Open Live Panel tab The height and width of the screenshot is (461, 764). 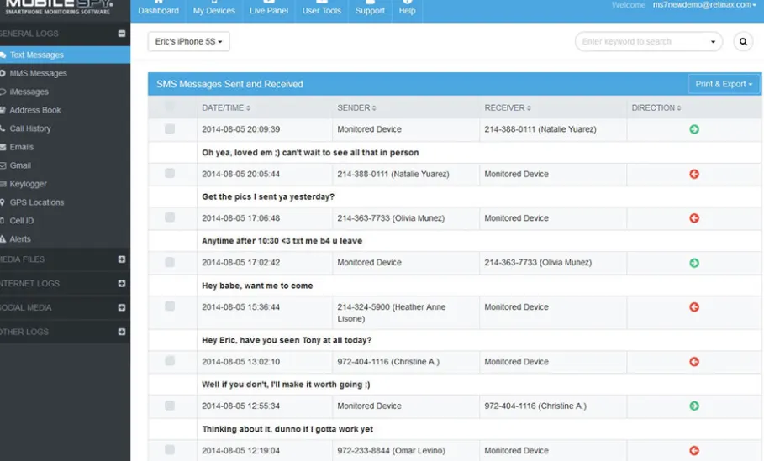coord(269,10)
